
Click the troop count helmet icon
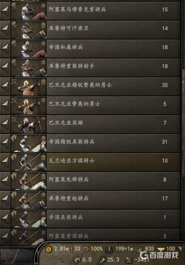pos(109,249)
